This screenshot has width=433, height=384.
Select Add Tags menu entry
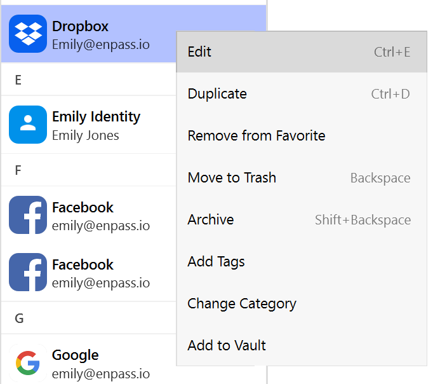(x=302, y=261)
